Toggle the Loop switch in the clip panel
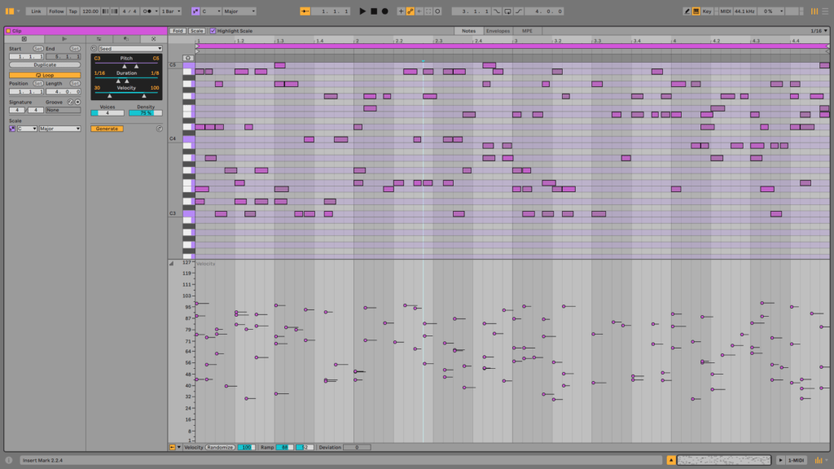 pos(45,75)
